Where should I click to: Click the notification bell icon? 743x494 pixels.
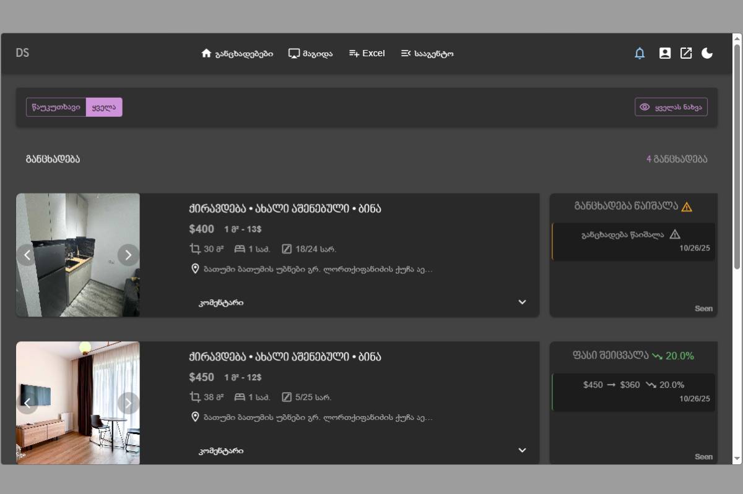tap(640, 53)
